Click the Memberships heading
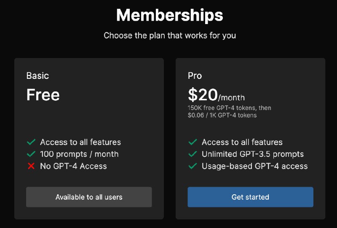This screenshot has width=337, height=228. pos(169,16)
